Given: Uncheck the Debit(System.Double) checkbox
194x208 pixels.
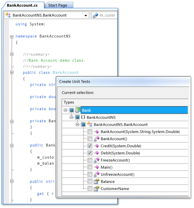Looking at the screenshot, I should [x=90, y=153].
